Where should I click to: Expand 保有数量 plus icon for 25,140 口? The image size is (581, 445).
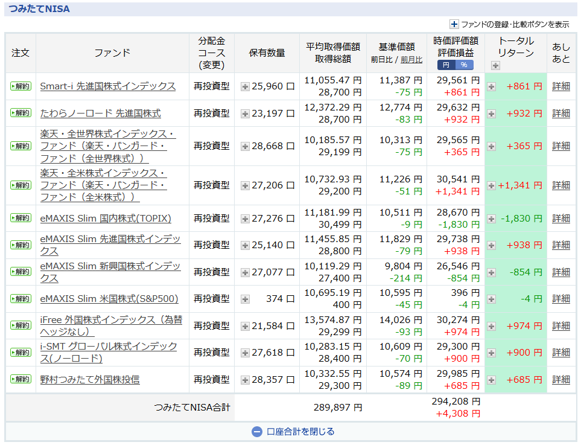[x=245, y=246]
